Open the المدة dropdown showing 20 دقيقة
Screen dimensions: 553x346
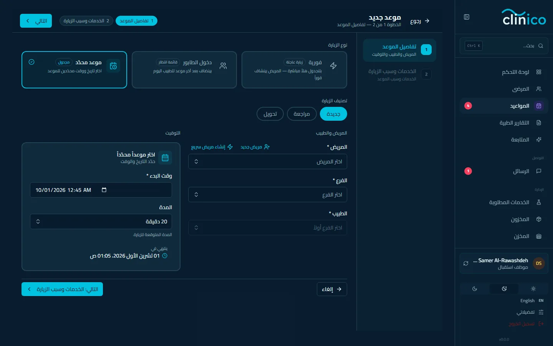tap(101, 221)
